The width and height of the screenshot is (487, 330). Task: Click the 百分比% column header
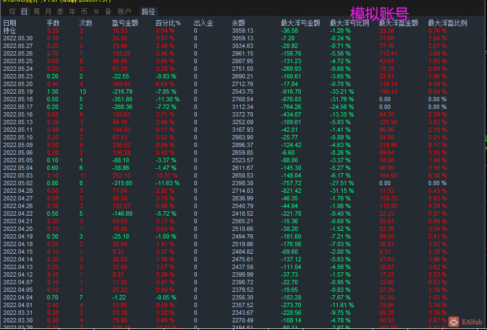168,23
